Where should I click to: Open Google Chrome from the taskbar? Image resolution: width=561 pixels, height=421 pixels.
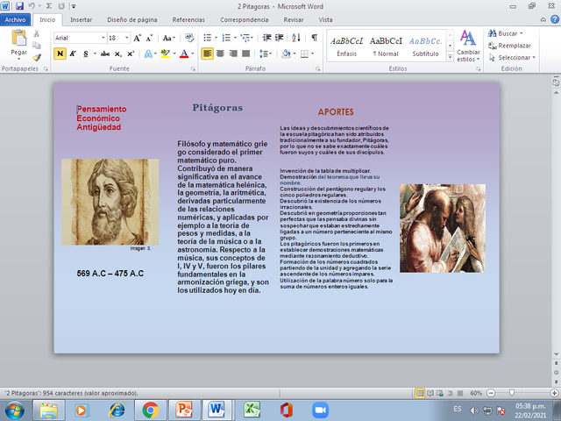coord(150,409)
